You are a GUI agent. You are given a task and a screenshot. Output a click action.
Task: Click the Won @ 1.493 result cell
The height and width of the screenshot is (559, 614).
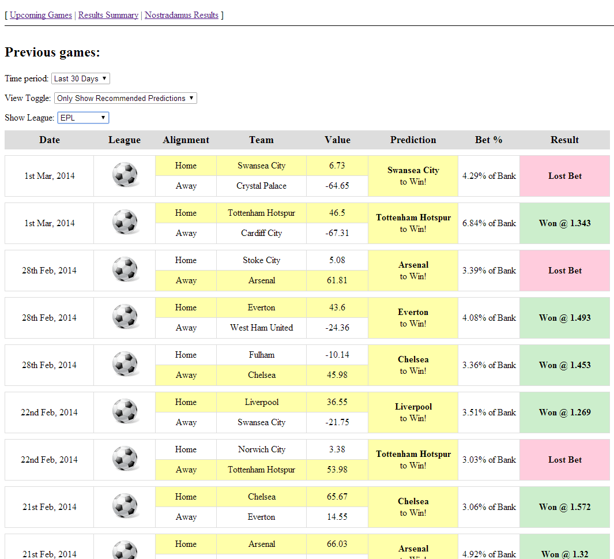(x=564, y=318)
